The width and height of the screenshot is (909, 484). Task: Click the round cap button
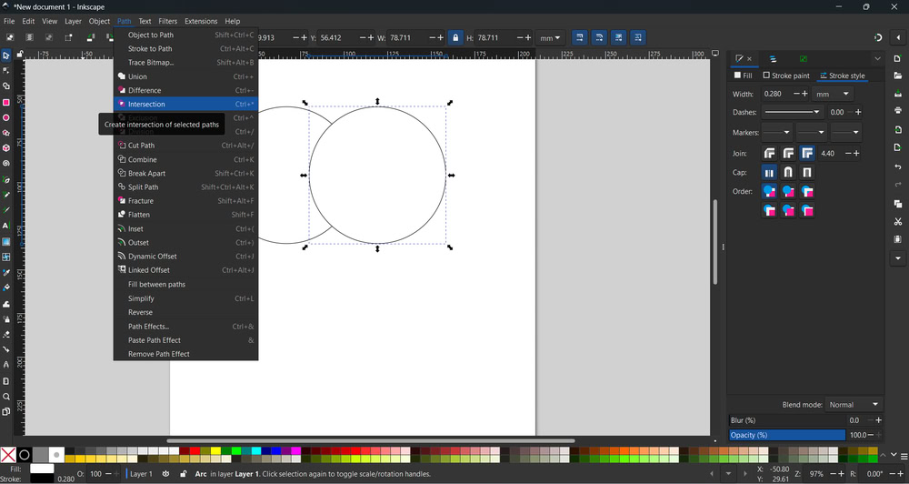pos(788,172)
